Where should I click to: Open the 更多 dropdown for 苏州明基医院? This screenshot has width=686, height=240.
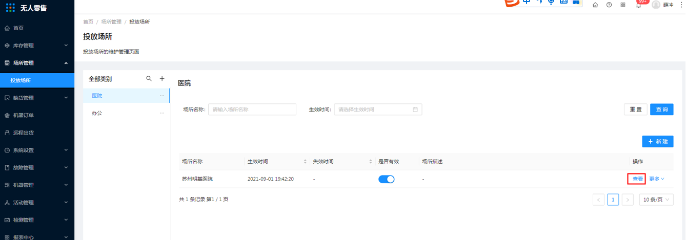(x=657, y=179)
